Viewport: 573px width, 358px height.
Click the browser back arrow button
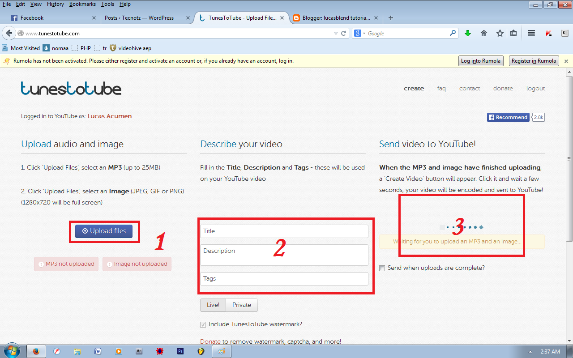9,33
